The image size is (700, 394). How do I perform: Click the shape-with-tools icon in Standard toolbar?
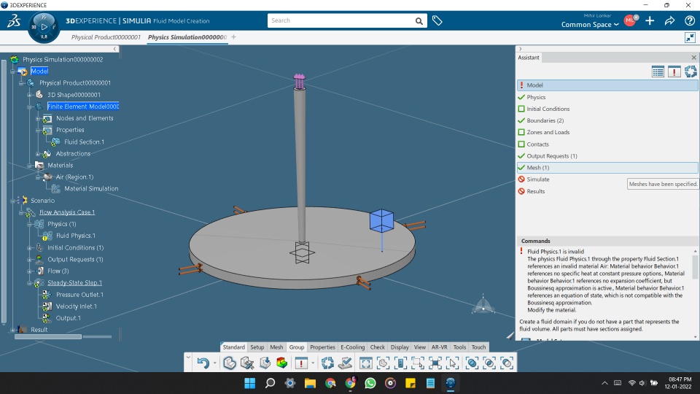point(247,363)
